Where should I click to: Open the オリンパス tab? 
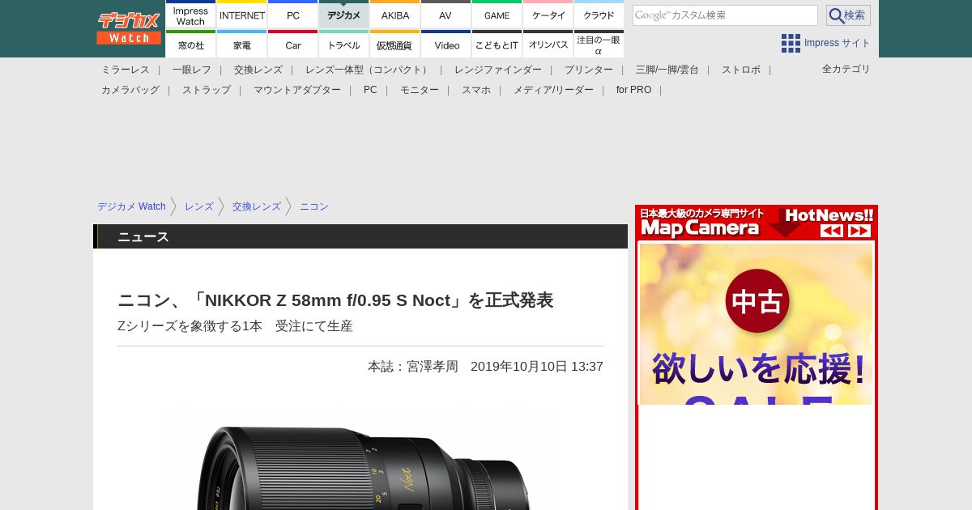pyautogui.click(x=548, y=45)
